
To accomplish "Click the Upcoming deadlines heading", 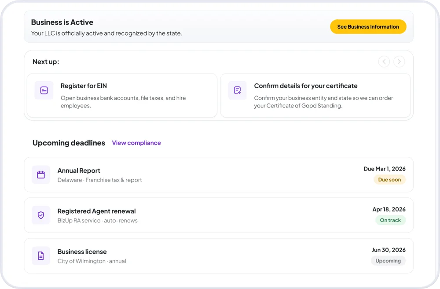I will click(x=69, y=143).
